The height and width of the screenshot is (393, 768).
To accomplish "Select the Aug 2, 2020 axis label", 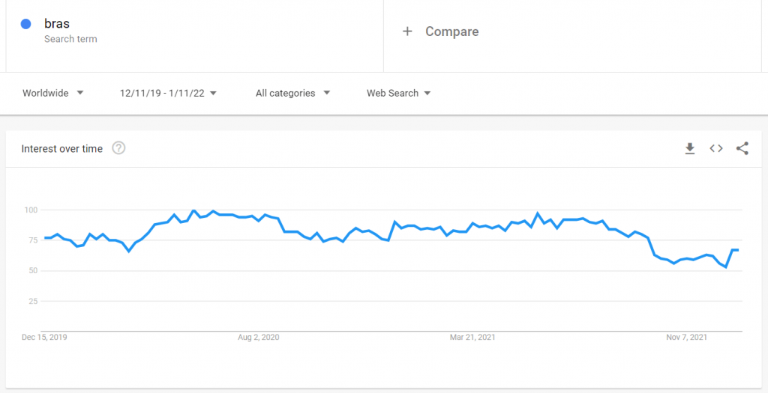I will [x=258, y=338].
